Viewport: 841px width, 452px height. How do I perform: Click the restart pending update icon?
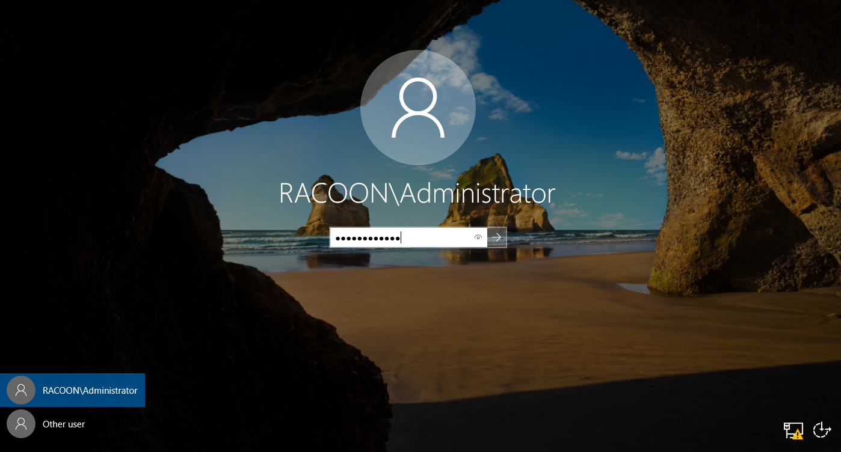(822, 430)
